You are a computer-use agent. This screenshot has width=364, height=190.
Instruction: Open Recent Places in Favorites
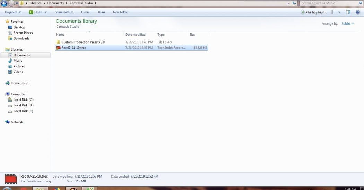(23, 33)
